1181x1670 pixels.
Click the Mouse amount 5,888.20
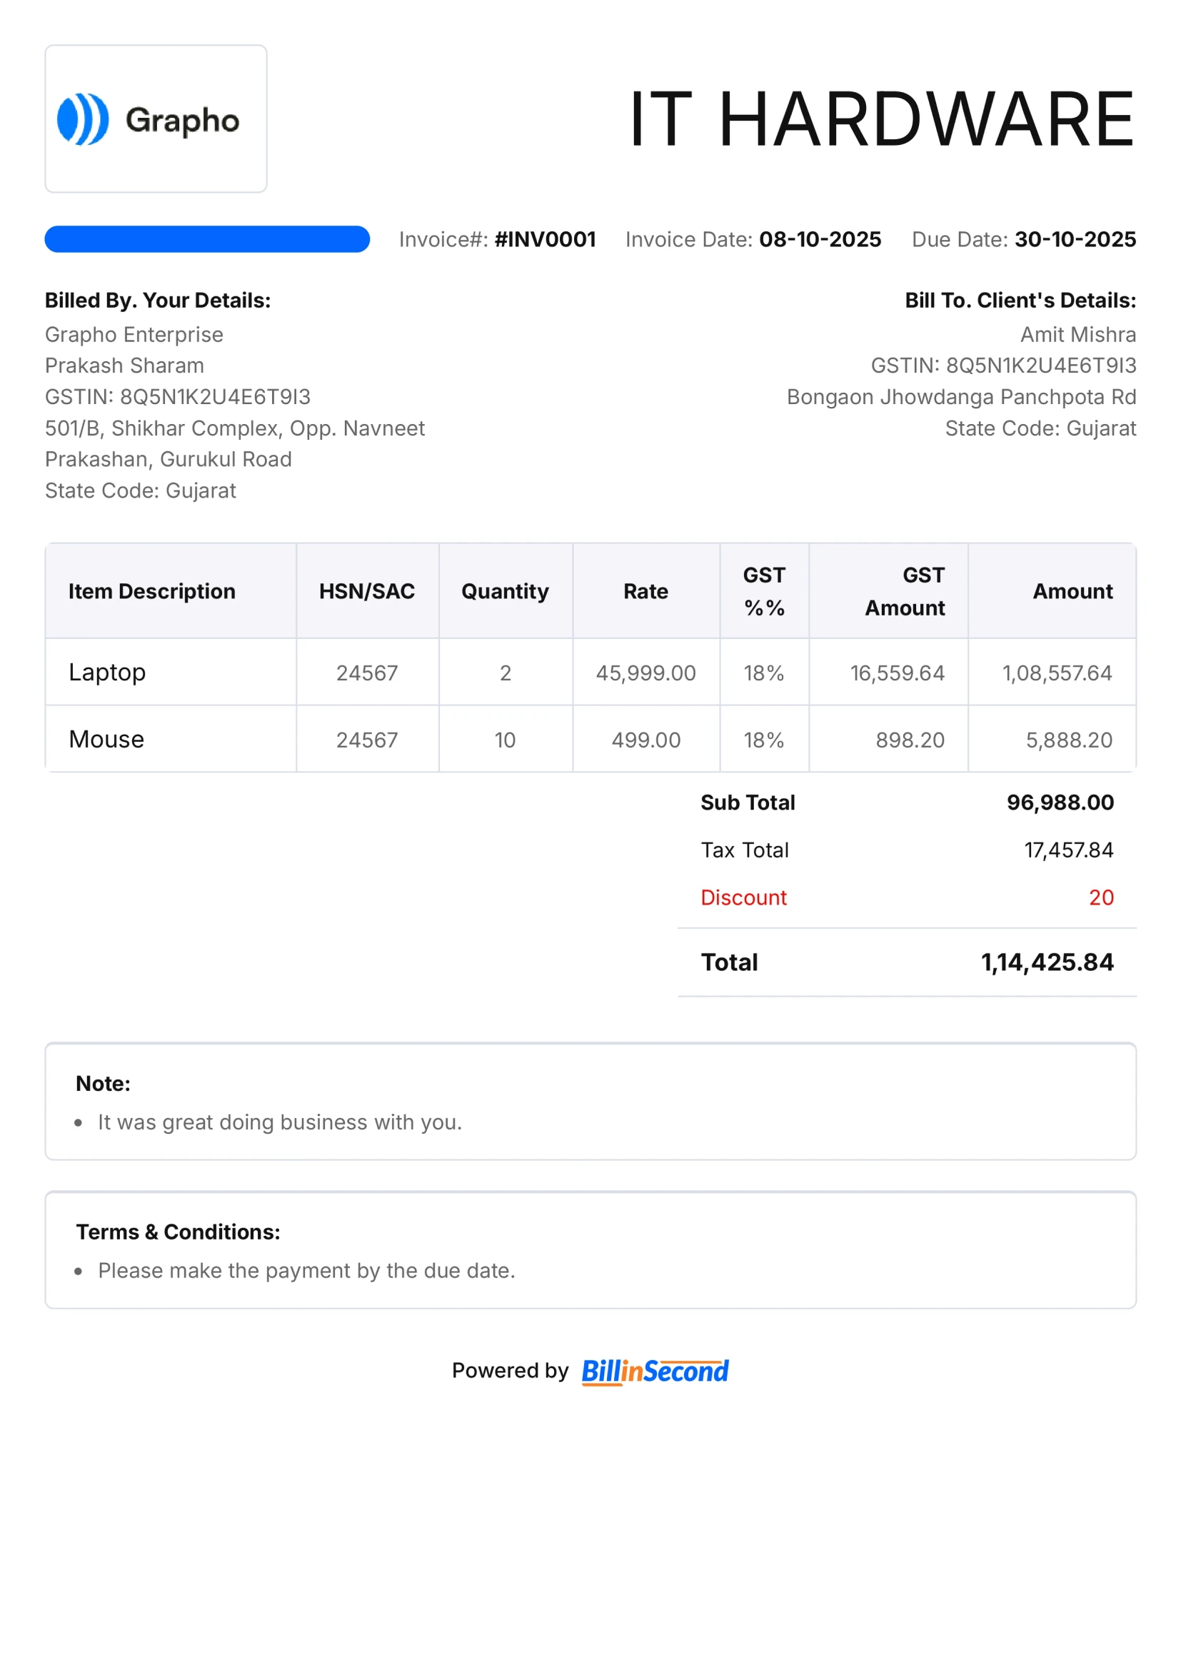[x=1068, y=740]
